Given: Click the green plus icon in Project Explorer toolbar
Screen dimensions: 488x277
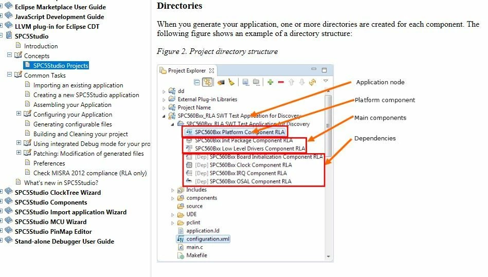Looking at the screenshot, I should pyautogui.click(x=270, y=82).
